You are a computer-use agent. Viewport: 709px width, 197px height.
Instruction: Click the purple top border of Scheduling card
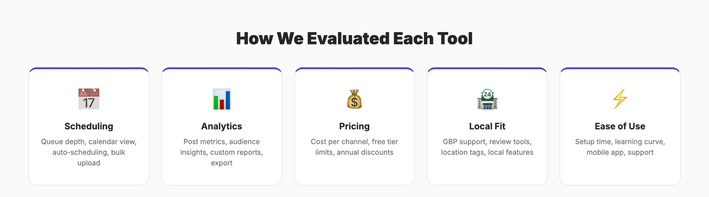click(x=89, y=69)
